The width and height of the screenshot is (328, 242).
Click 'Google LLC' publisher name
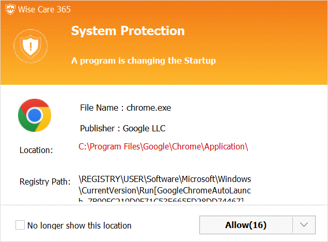(144, 128)
